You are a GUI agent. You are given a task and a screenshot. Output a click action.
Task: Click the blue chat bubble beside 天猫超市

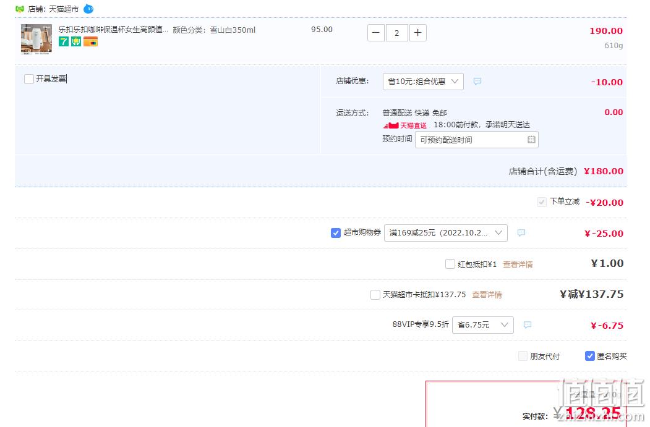point(88,9)
